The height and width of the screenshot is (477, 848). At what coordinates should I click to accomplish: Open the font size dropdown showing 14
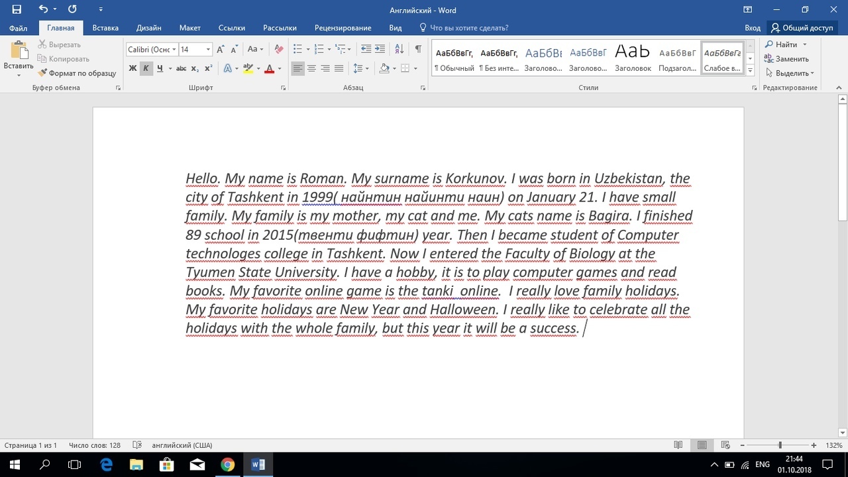pos(208,50)
